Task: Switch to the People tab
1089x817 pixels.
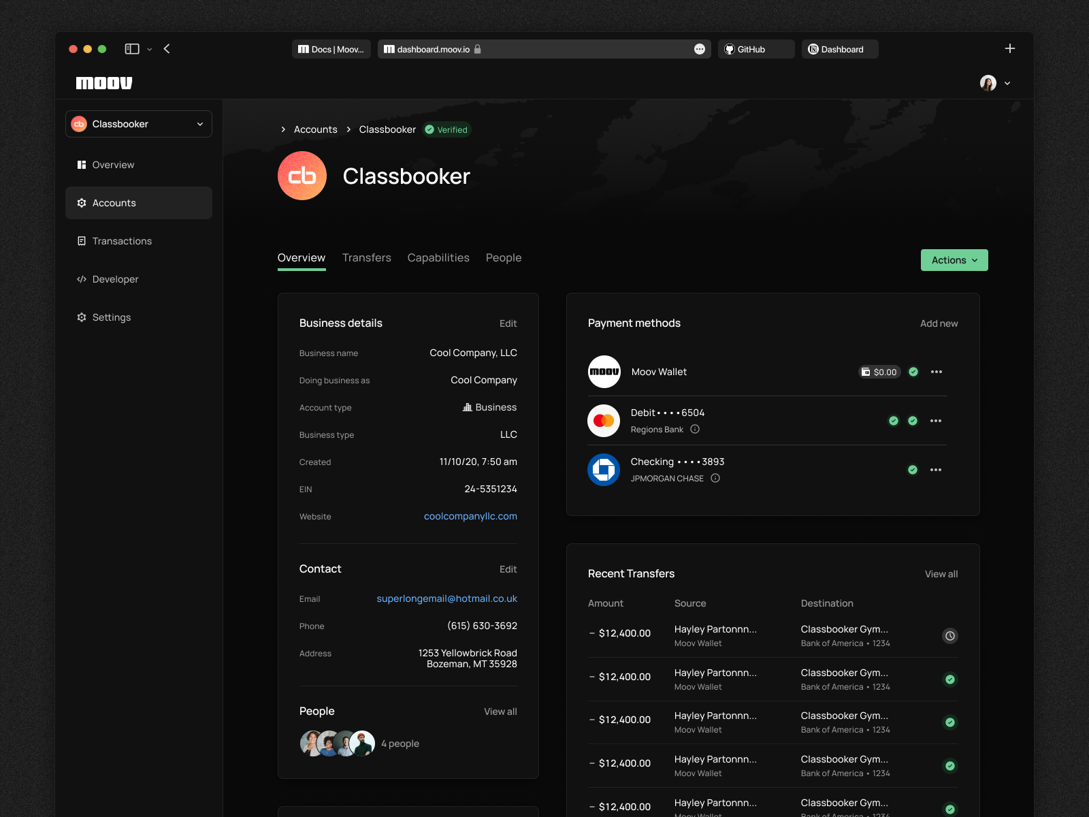Action: [504, 257]
